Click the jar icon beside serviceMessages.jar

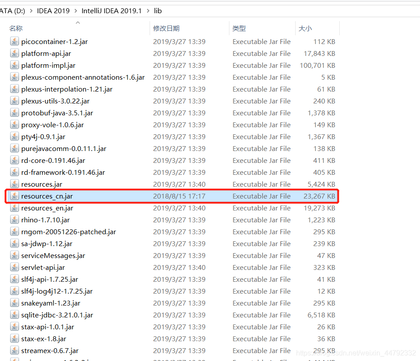15,255
